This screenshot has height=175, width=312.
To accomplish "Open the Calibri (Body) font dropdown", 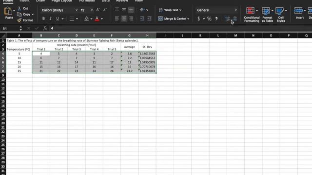I will (x=77, y=10).
